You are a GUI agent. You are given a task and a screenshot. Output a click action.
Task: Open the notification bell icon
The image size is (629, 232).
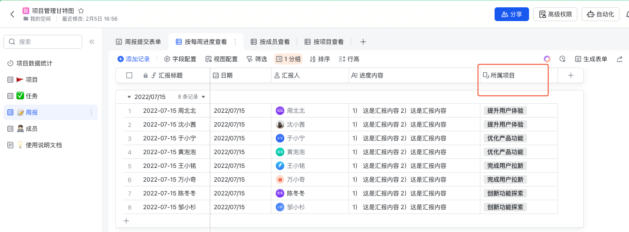[627, 14]
